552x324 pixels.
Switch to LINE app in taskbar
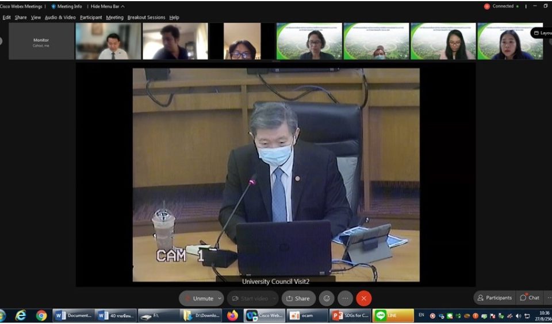click(x=393, y=315)
